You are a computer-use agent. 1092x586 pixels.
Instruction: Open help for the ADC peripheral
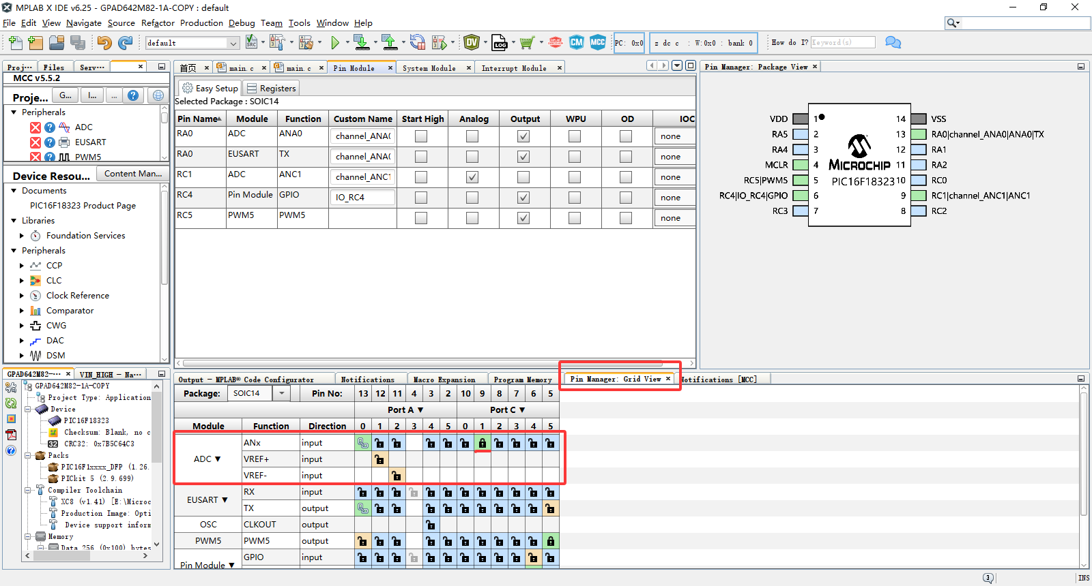pyautogui.click(x=50, y=127)
